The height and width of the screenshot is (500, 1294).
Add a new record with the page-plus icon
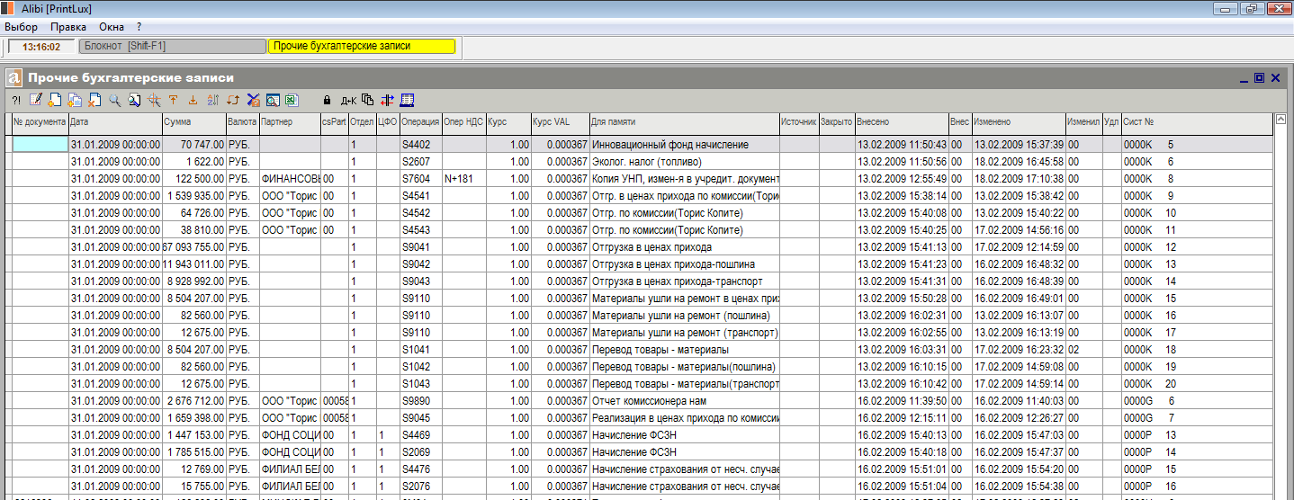click(55, 100)
